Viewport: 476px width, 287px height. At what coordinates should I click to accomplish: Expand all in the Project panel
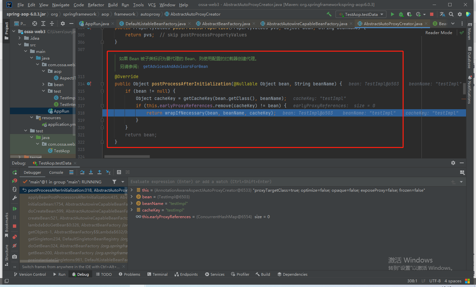(43, 24)
